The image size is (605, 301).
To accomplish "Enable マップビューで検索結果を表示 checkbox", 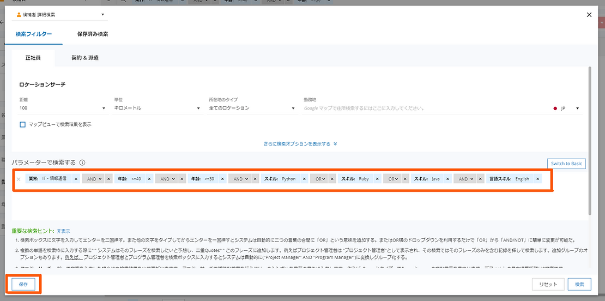I will [23, 124].
